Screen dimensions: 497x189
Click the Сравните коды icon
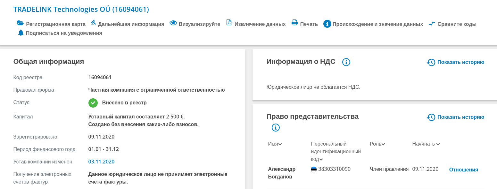(432, 23)
